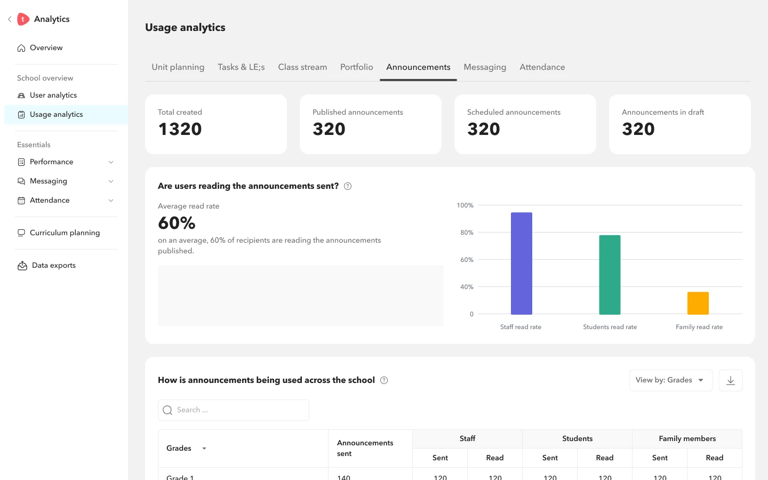Click the Published announcements card
The image size is (768, 480).
(371, 124)
